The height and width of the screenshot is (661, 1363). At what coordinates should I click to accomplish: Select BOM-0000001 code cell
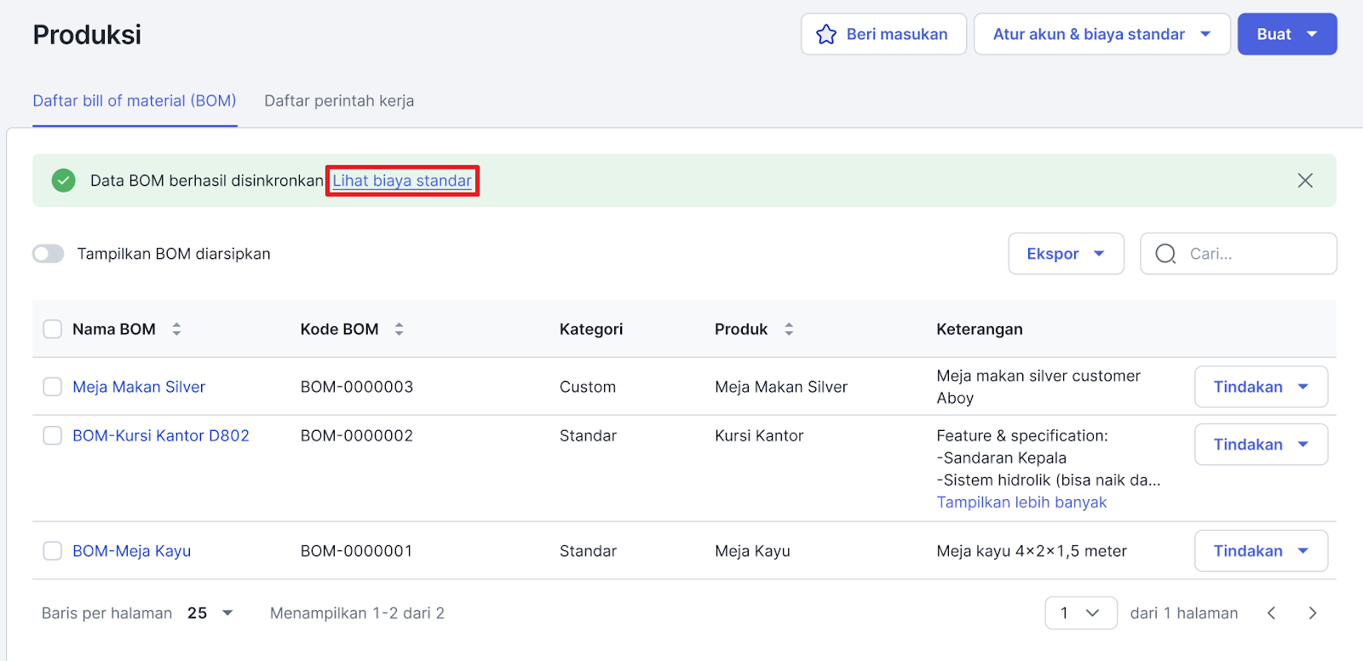pos(357,551)
